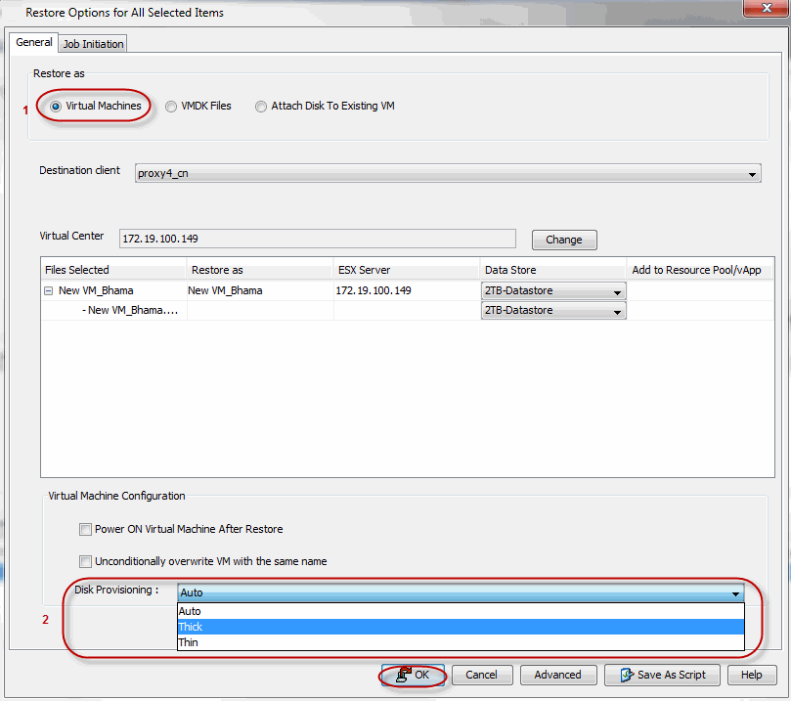Open the Destination client dropdown

point(753,173)
